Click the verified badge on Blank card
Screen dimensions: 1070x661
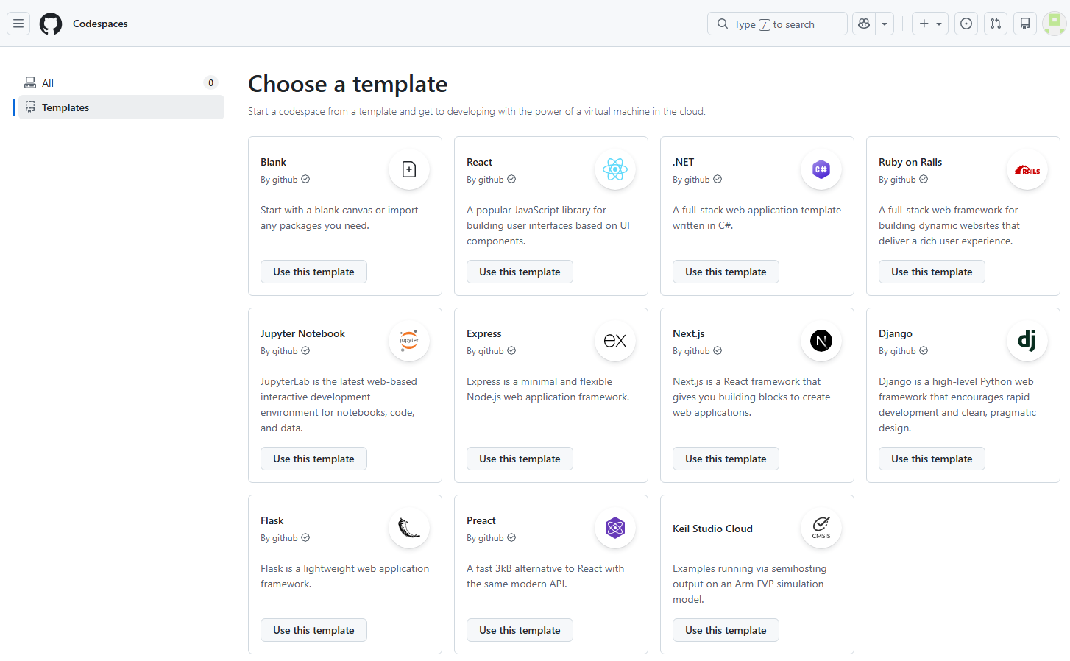tap(305, 179)
